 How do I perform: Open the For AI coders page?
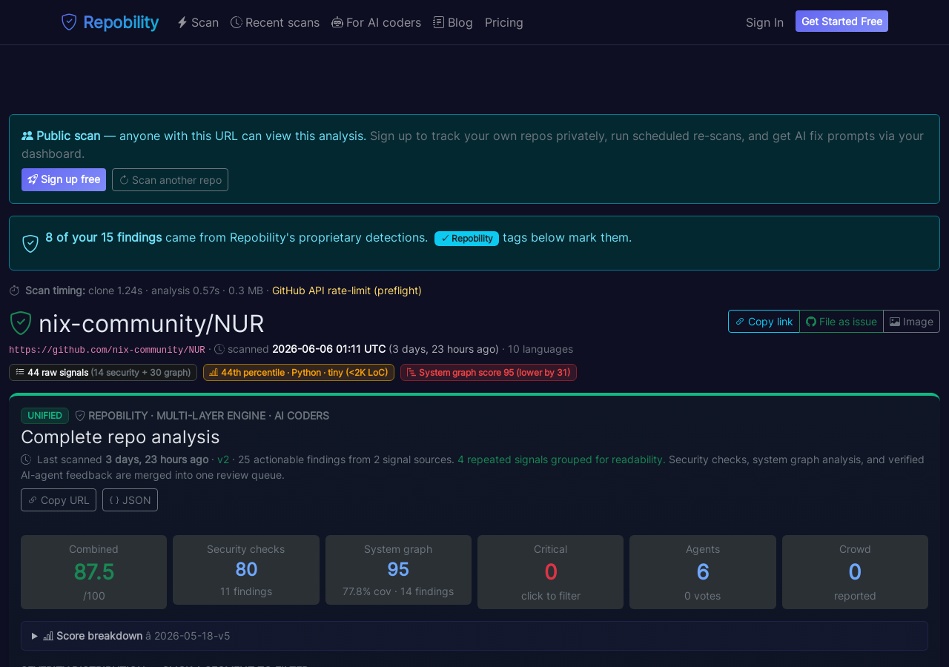[x=377, y=22]
